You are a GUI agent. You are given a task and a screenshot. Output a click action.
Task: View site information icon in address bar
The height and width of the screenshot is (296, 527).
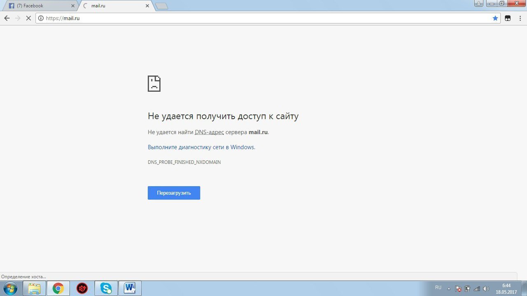[x=41, y=18]
